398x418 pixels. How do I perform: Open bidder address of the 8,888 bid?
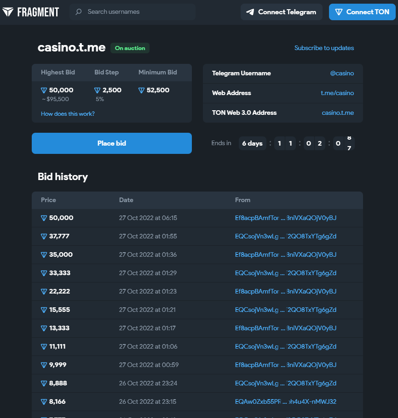[286, 384]
